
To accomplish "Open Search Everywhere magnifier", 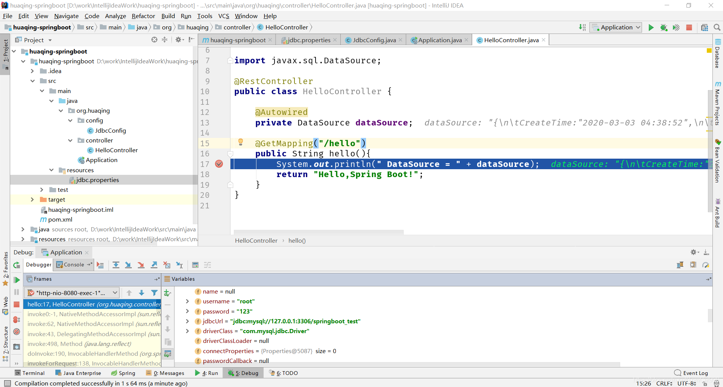I will pyautogui.click(x=717, y=28).
